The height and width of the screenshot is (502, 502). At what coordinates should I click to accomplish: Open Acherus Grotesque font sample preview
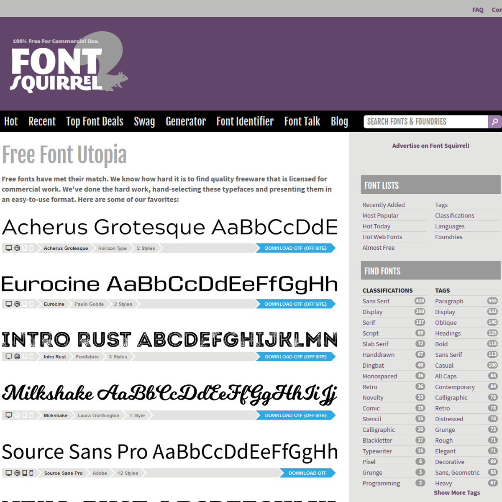[x=170, y=227]
